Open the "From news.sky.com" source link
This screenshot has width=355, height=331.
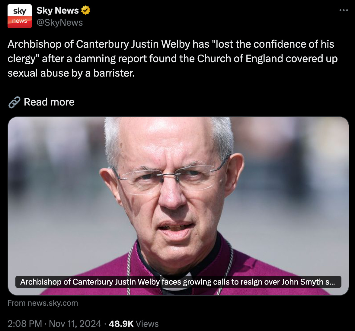click(x=43, y=303)
